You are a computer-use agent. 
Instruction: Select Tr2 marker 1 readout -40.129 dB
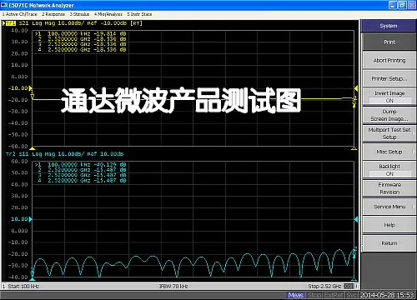point(80,164)
